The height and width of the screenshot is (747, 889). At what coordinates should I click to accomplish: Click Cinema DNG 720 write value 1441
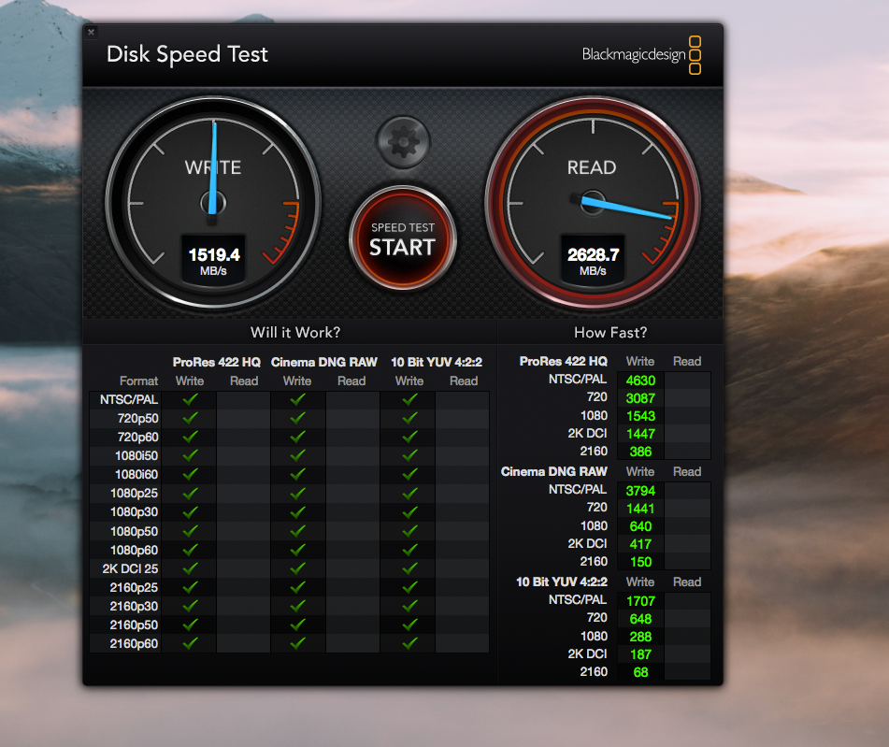(x=640, y=509)
